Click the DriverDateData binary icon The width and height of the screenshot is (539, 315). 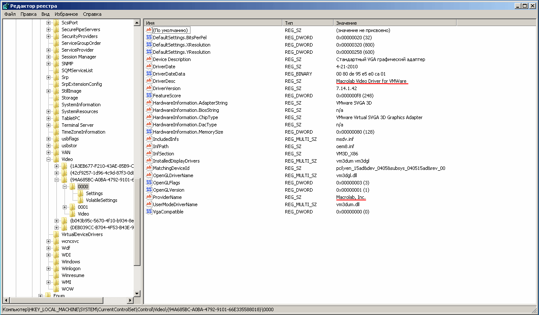[x=149, y=74]
